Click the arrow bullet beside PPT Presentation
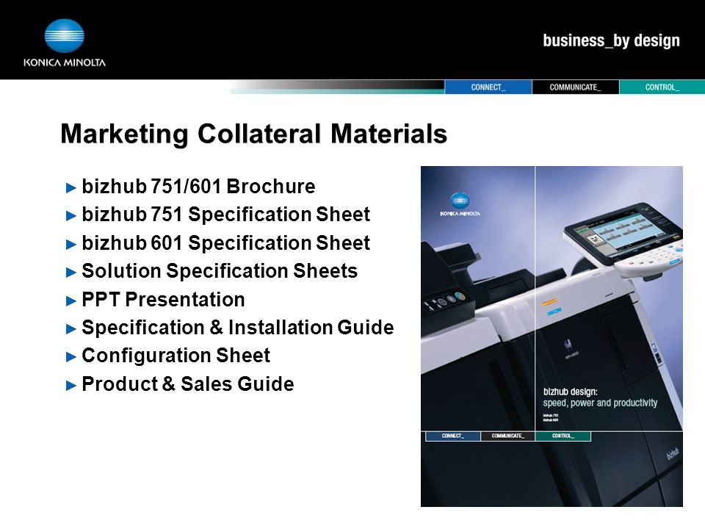This screenshot has width=705, height=529. [71, 301]
